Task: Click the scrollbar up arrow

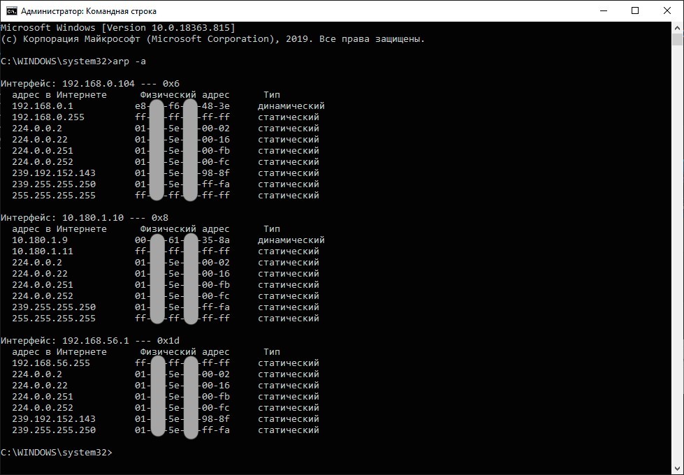Action: click(x=677, y=28)
